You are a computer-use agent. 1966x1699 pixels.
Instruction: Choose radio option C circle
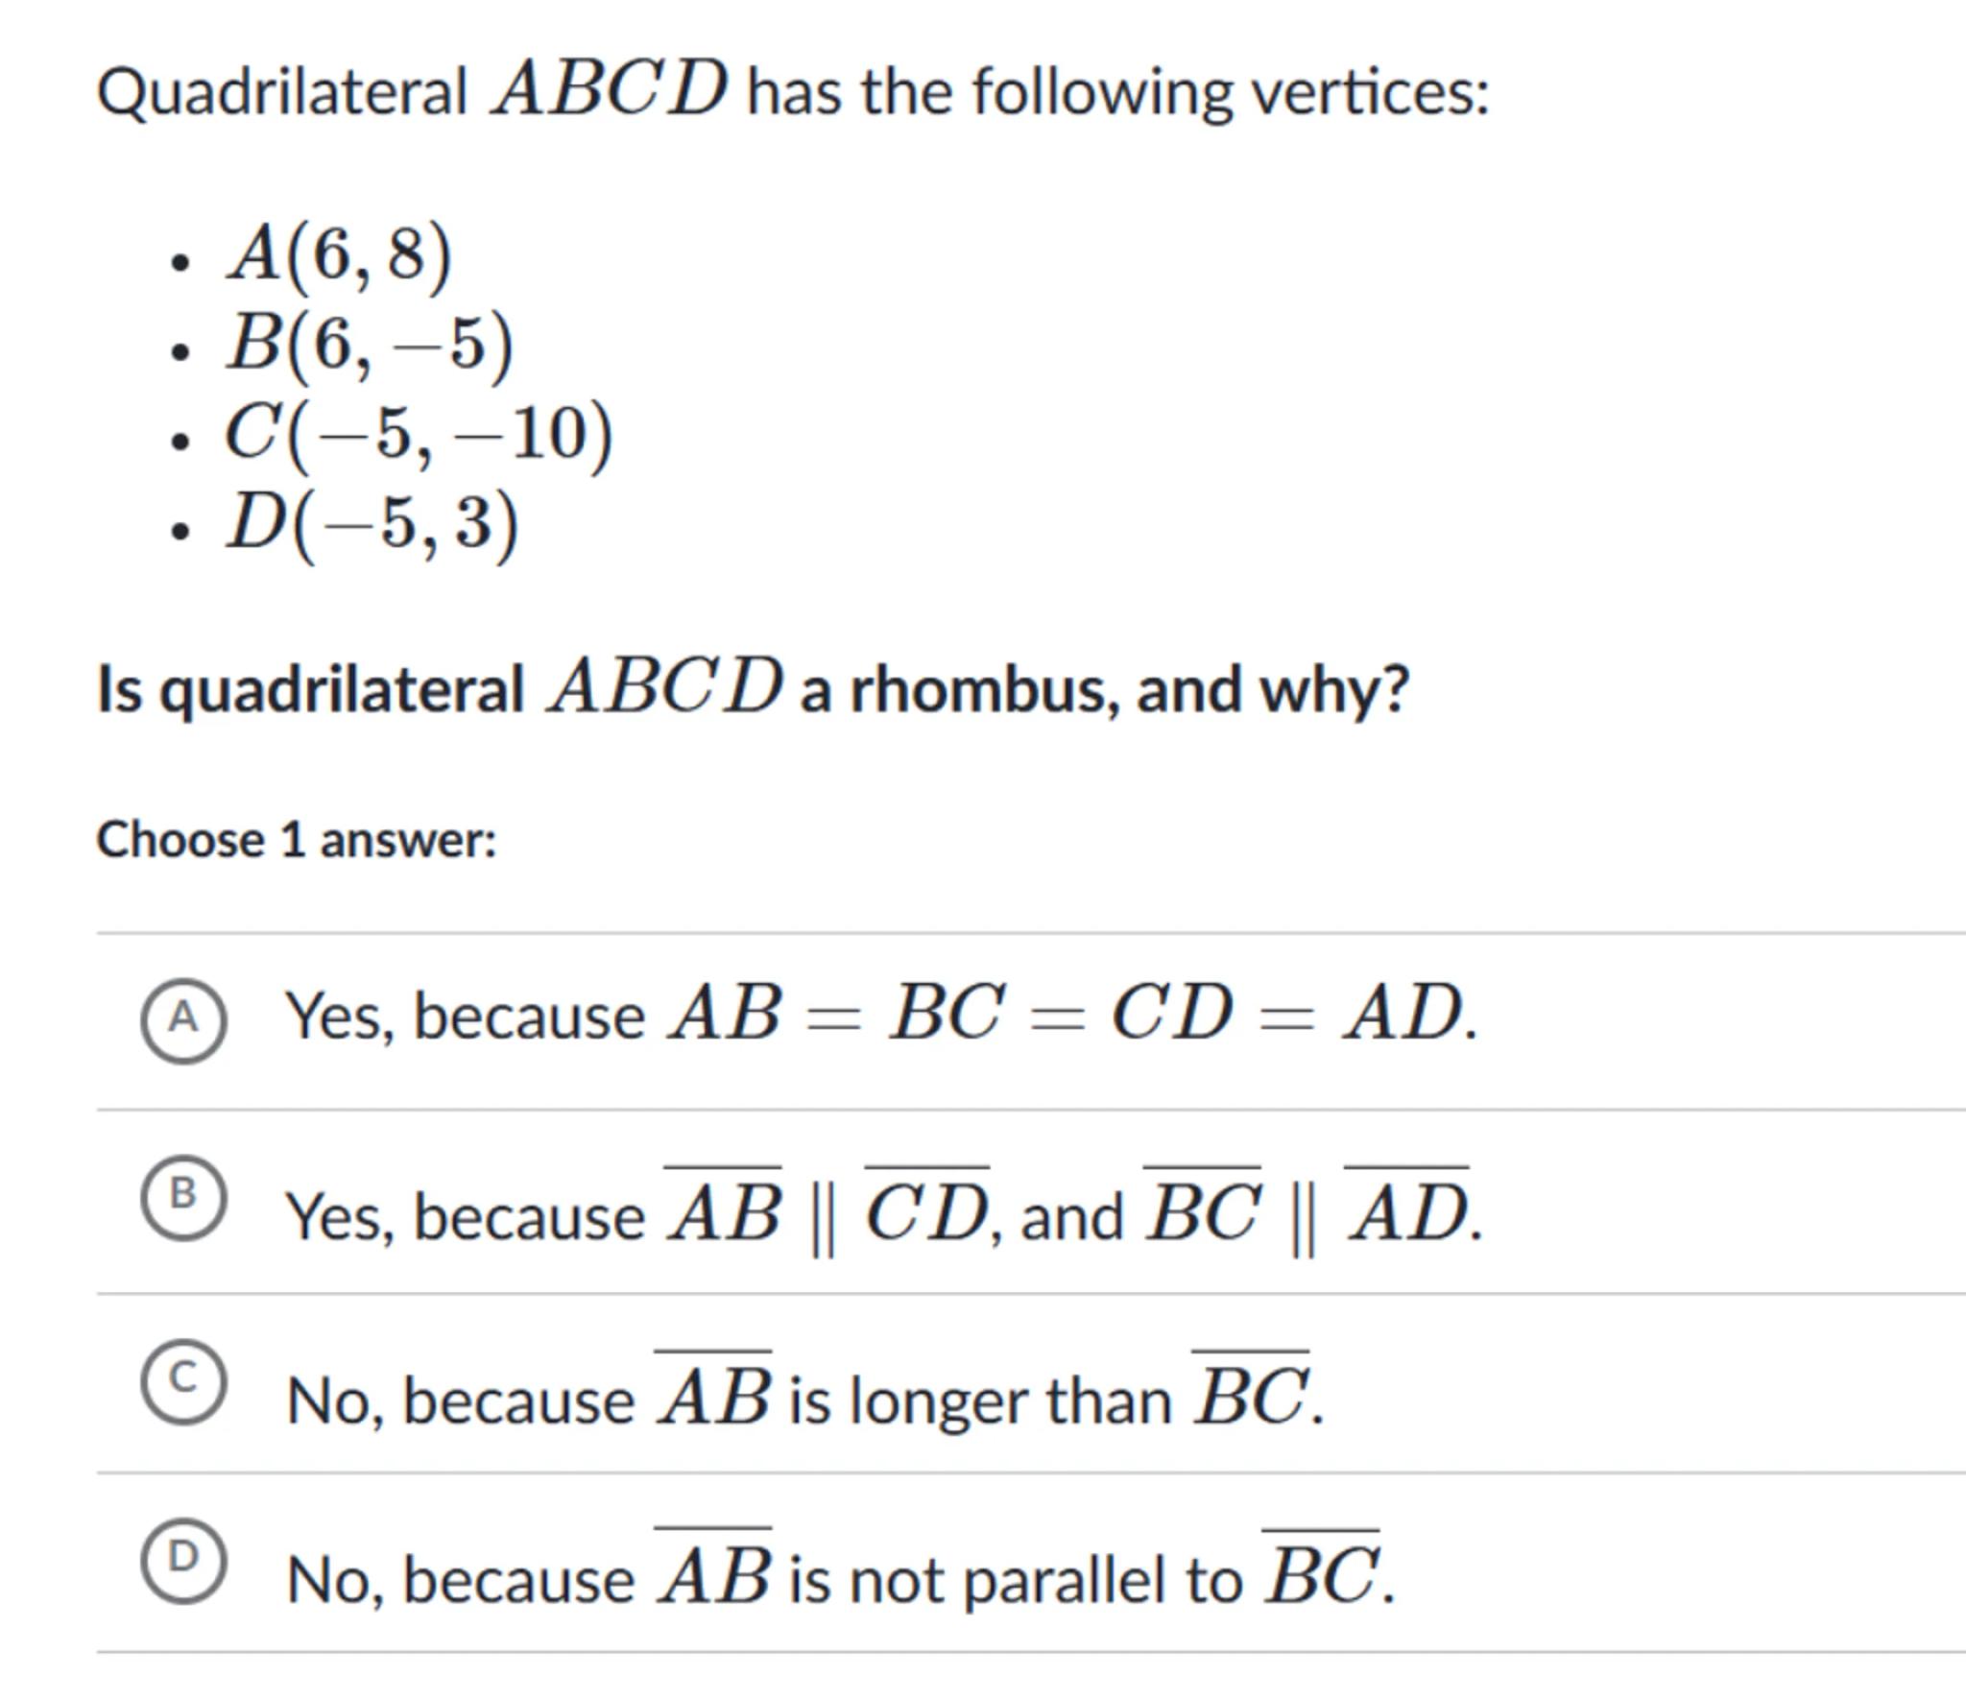point(183,1381)
